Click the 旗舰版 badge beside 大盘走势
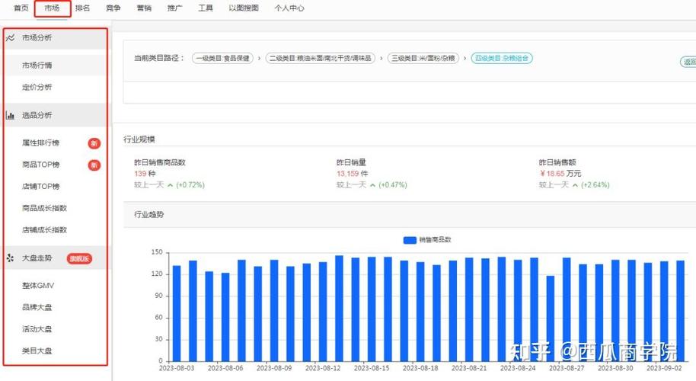Screen dimensions: 696x381 79,258
